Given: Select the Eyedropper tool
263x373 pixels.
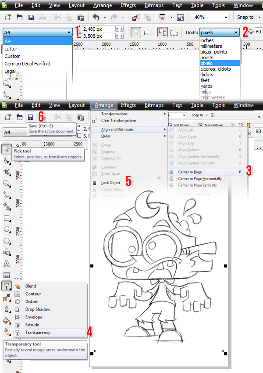Looking at the screenshot, I should 7,298.
